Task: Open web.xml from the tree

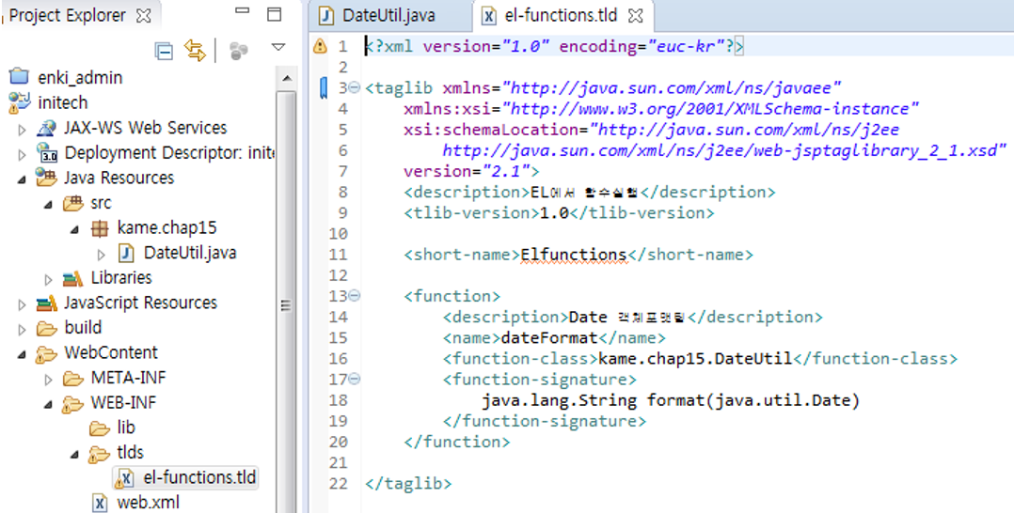Action: click(x=148, y=503)
